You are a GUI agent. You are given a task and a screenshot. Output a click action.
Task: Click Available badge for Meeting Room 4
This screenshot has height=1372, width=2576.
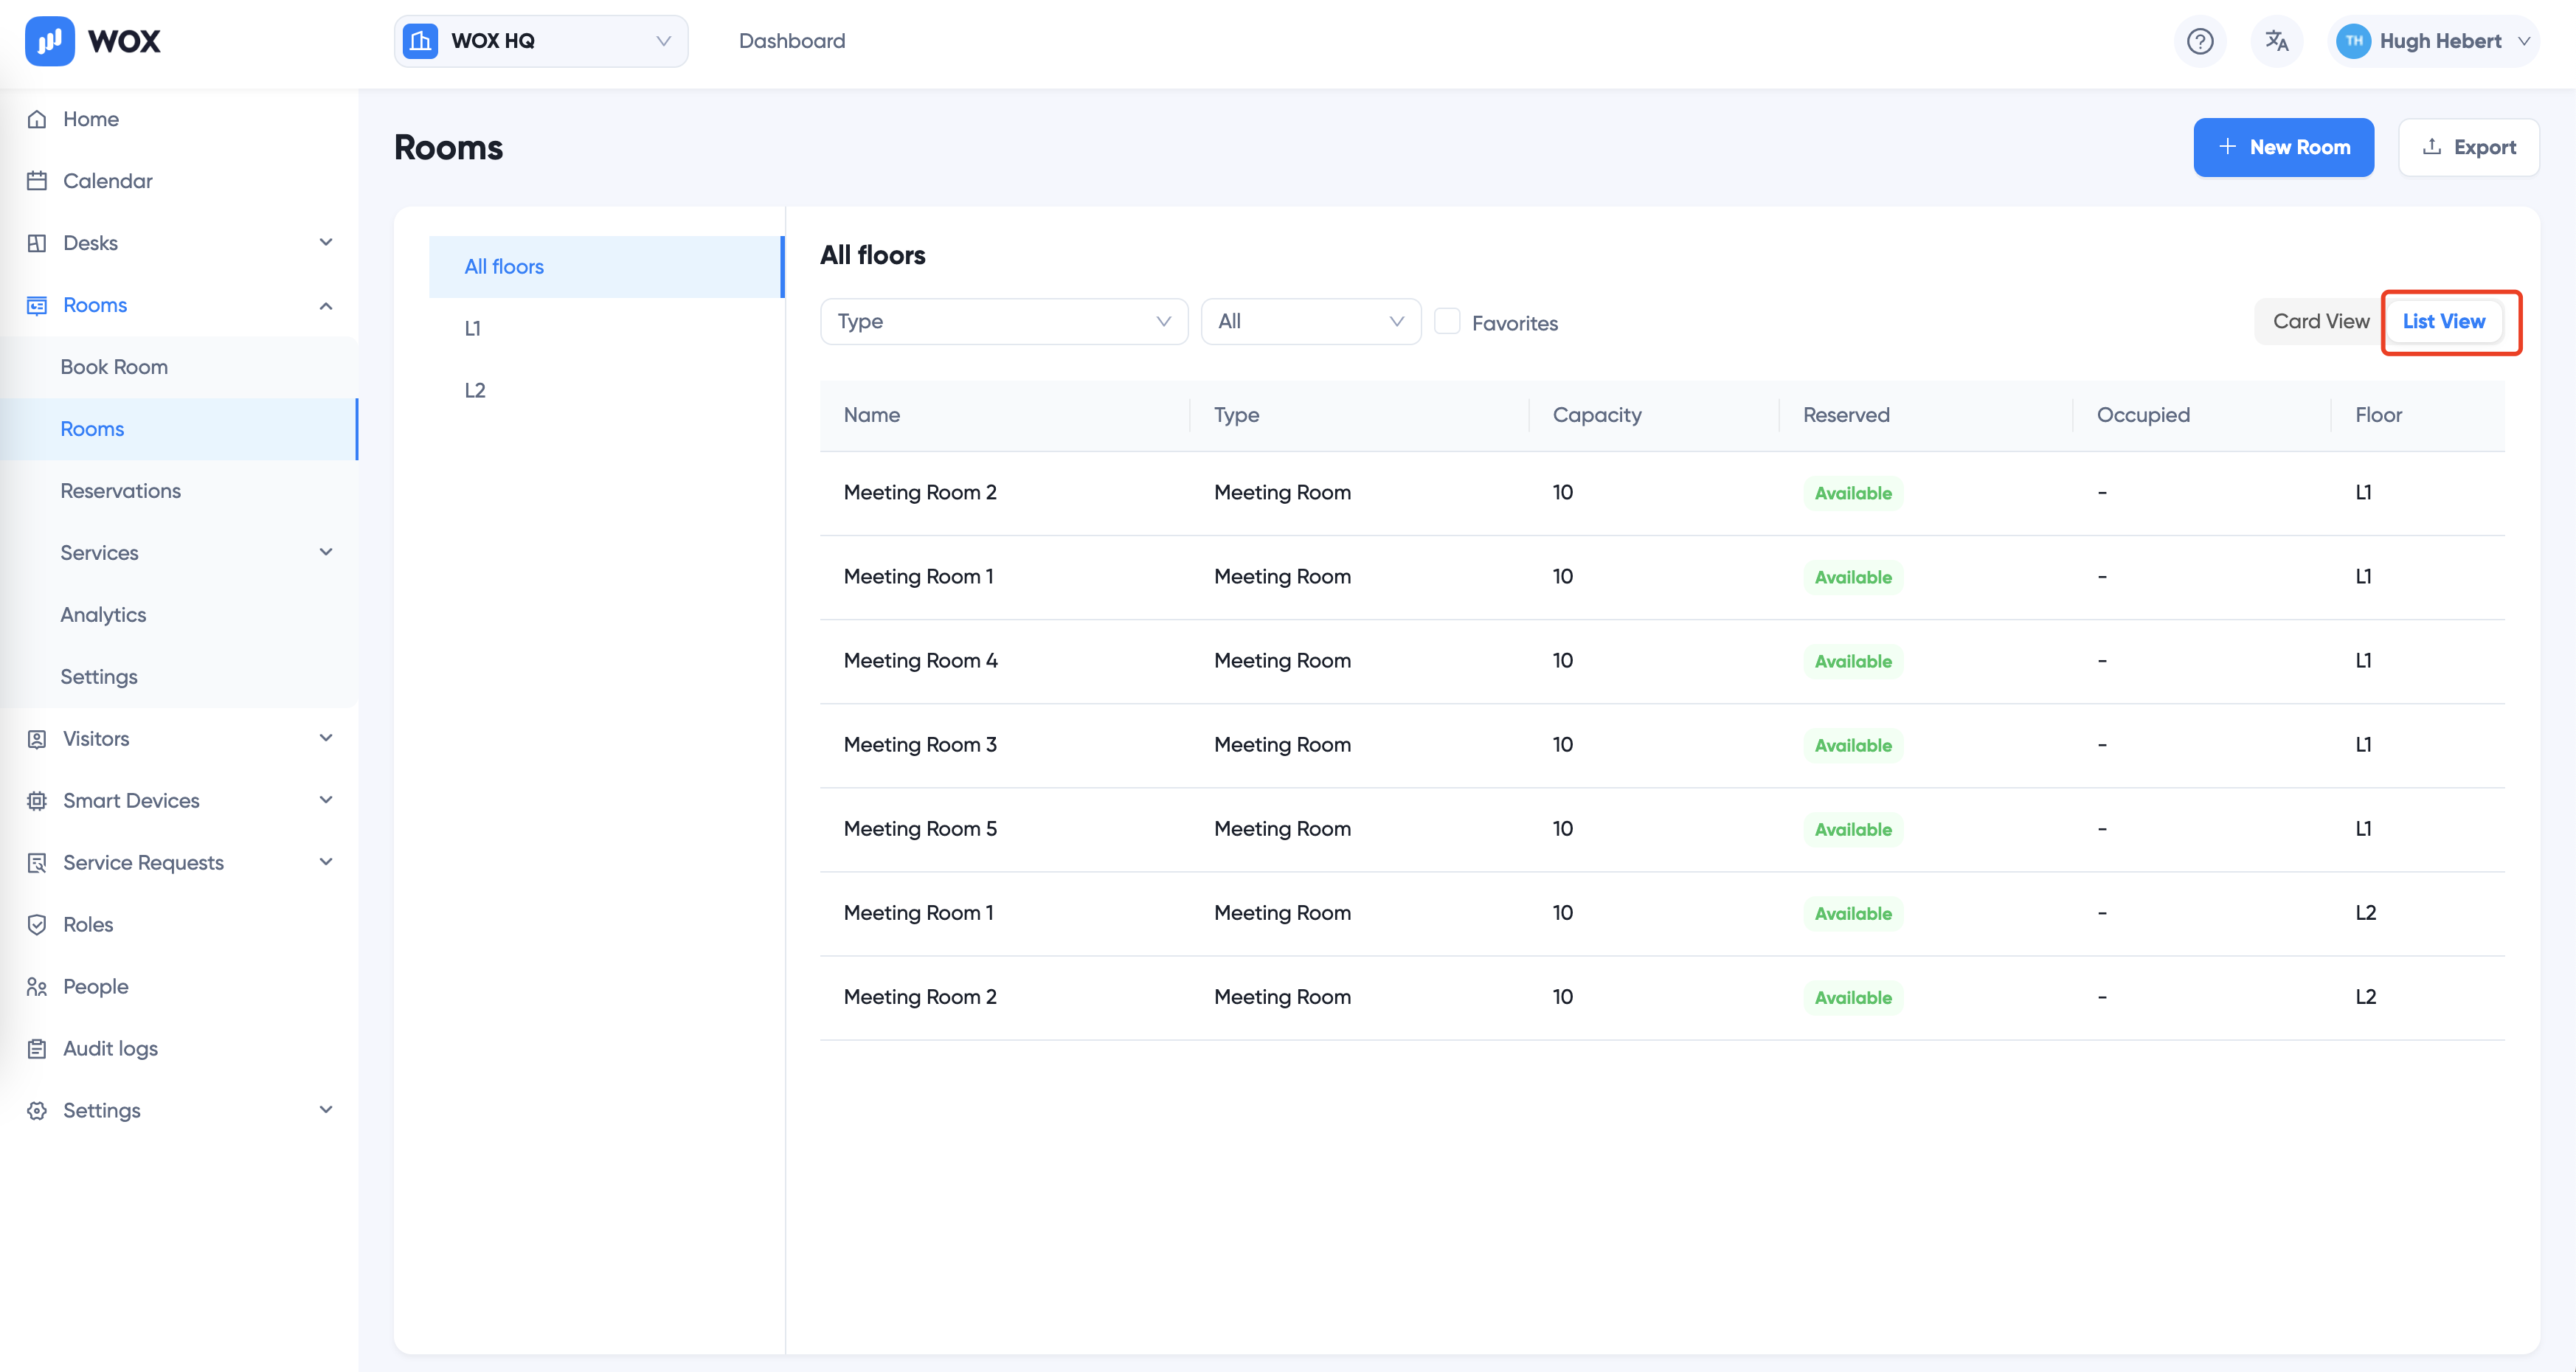point(1853,661)
